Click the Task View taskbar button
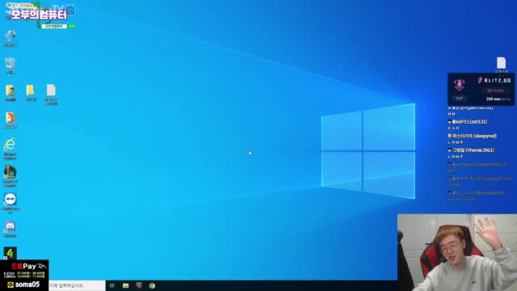 112,285
